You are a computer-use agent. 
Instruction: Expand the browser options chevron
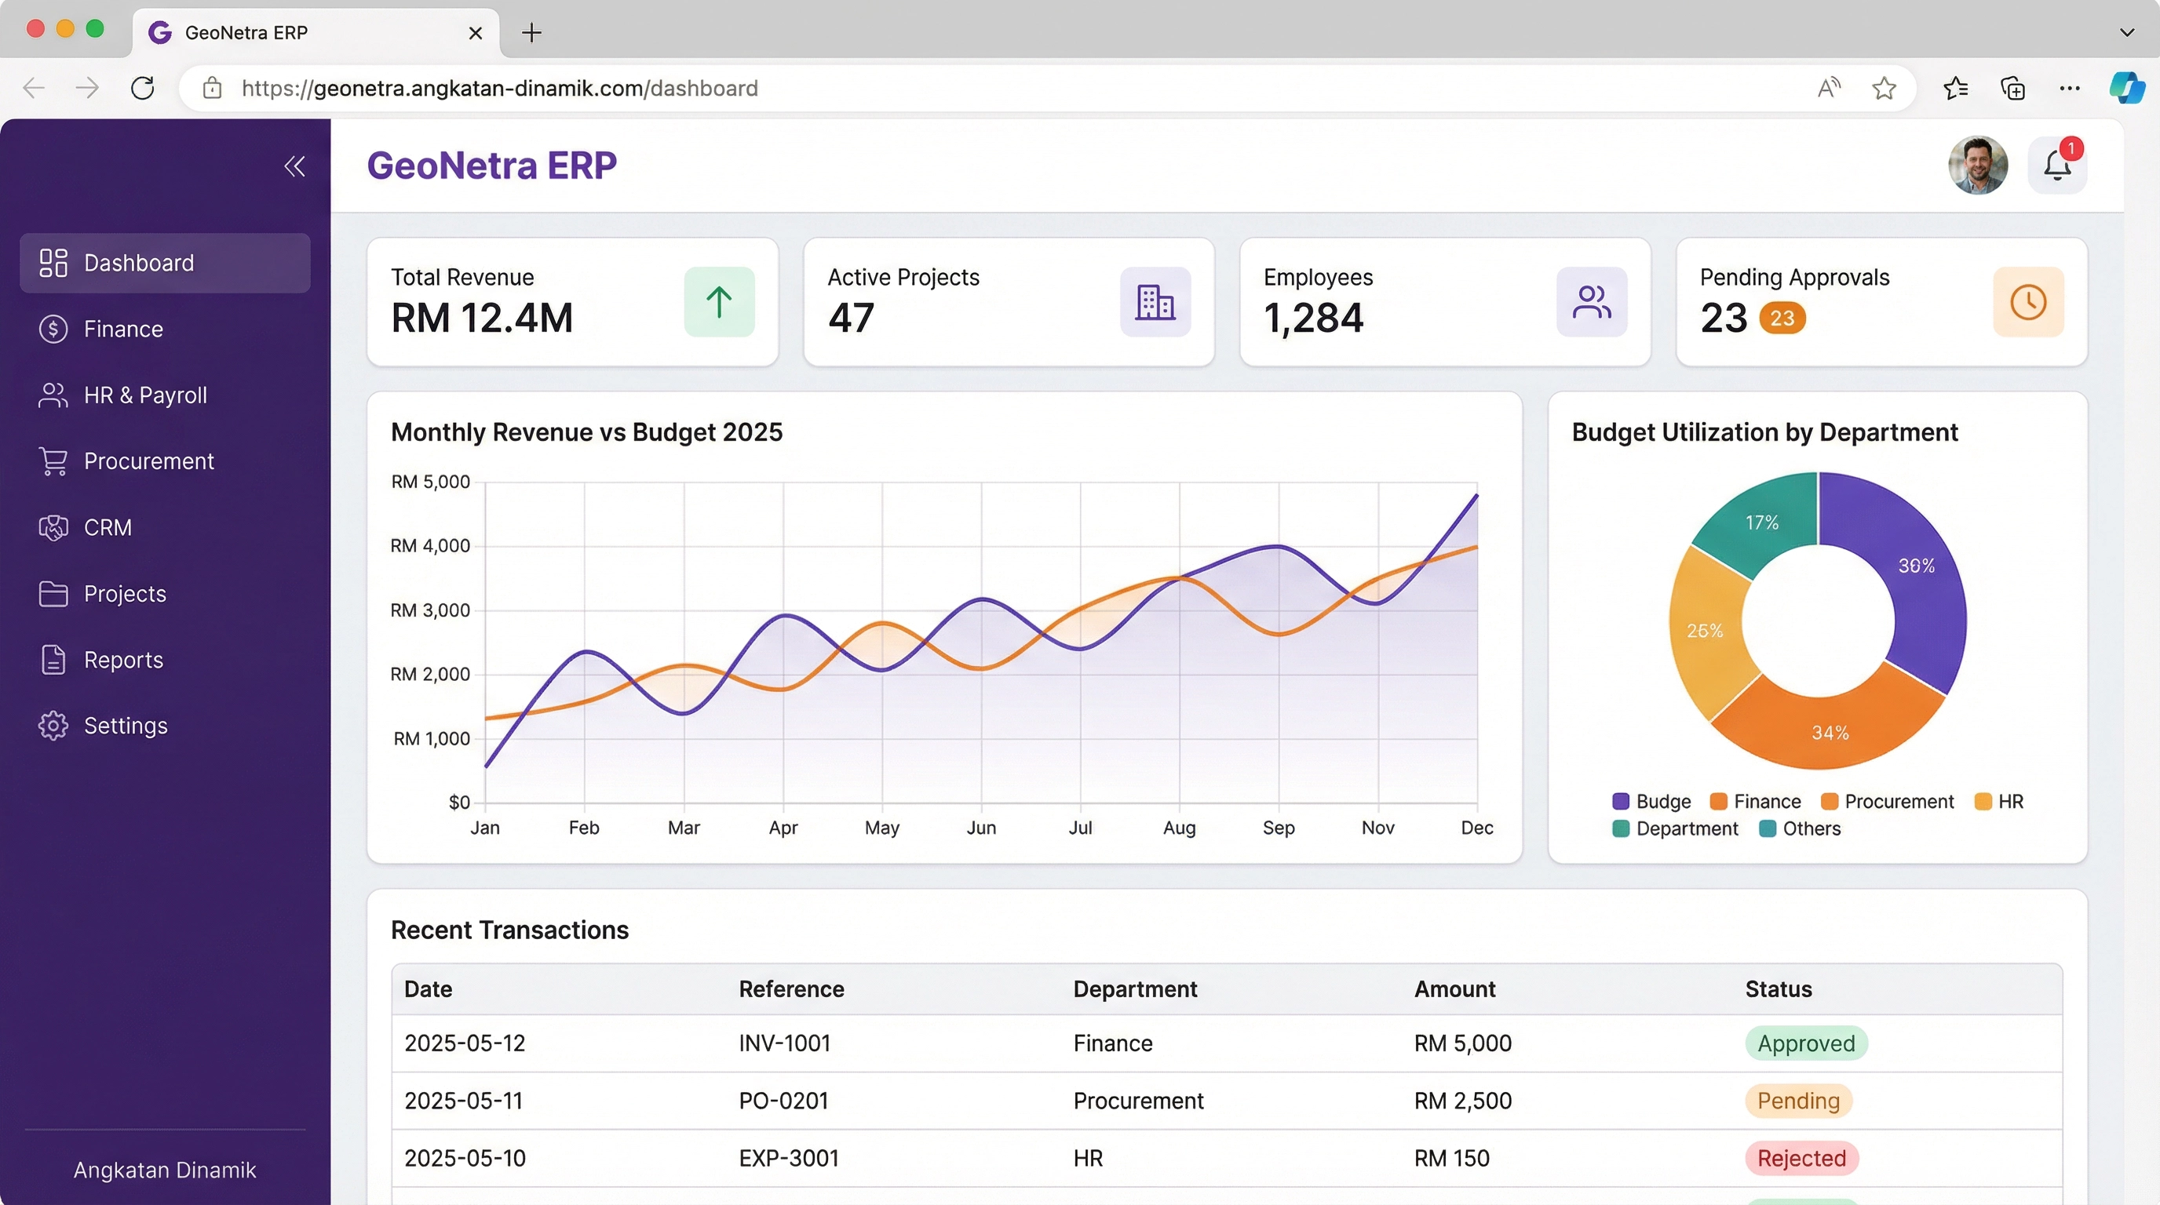[2127, 33]
